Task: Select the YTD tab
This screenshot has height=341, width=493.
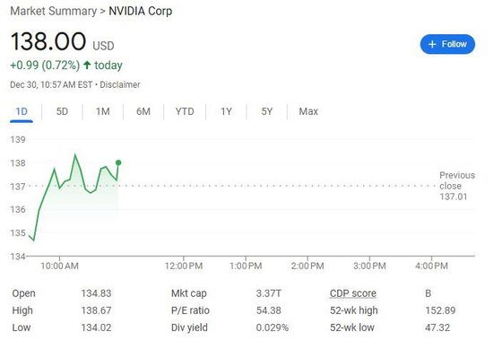Action: pos(185,111)
